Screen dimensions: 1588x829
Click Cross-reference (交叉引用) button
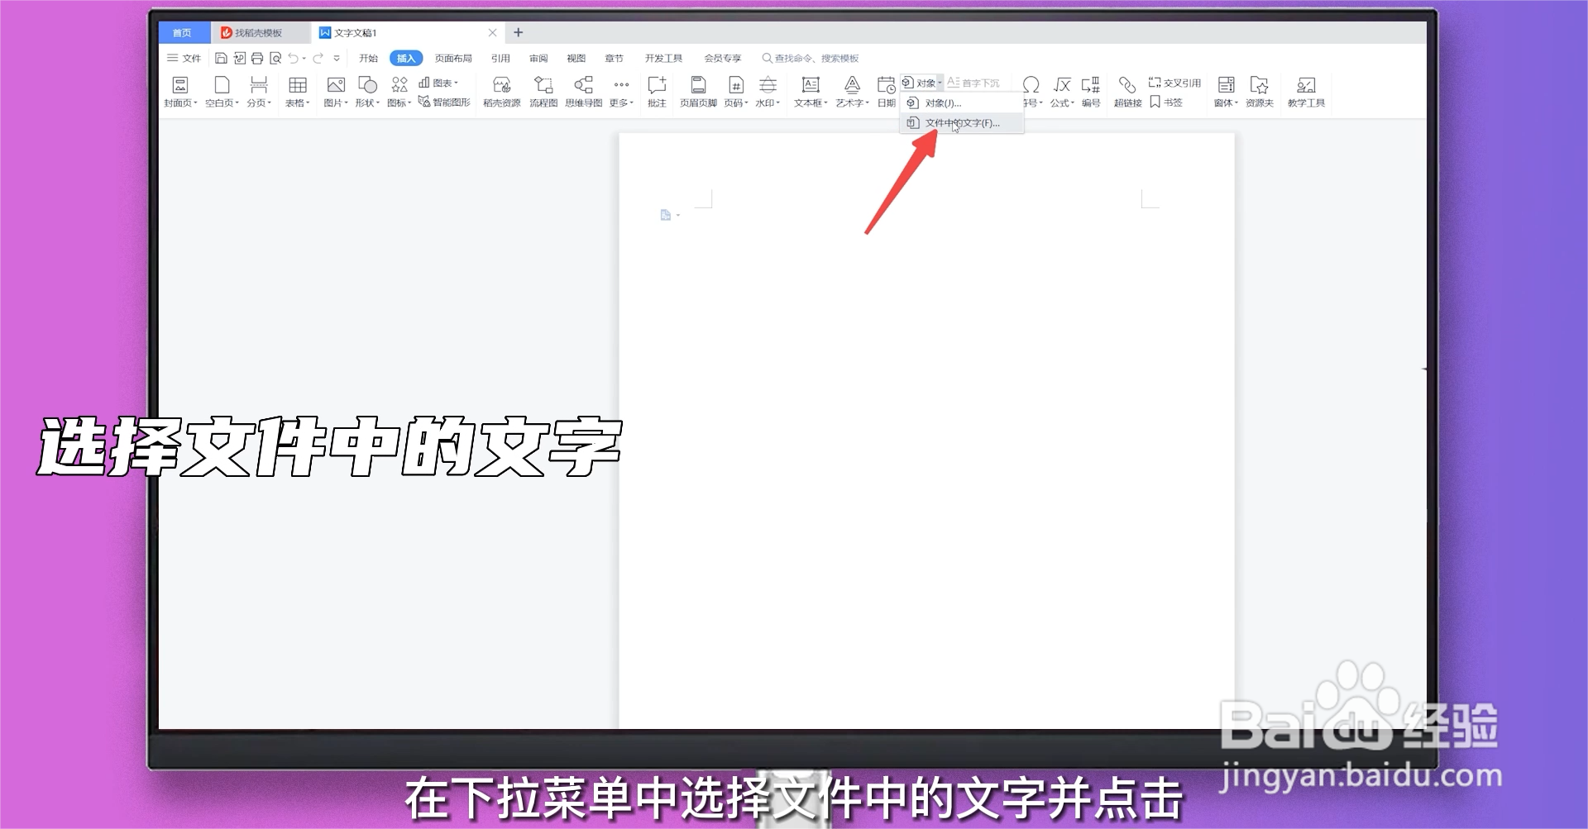1174,83
